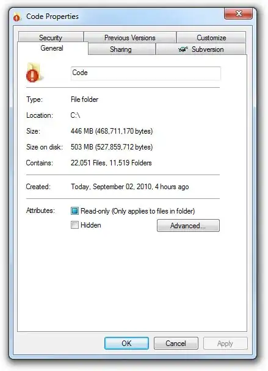Close the Code Properties window
This screenshot has height=371, width=268.
(x=238, y=13)
